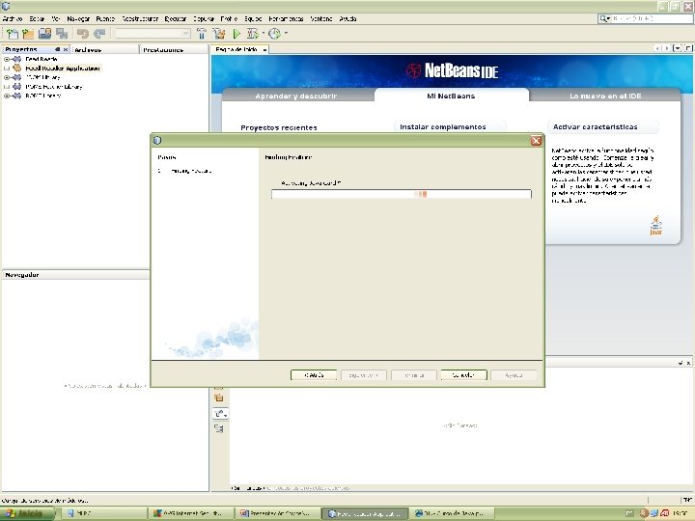Close the Página de Inicio tab

264,49
